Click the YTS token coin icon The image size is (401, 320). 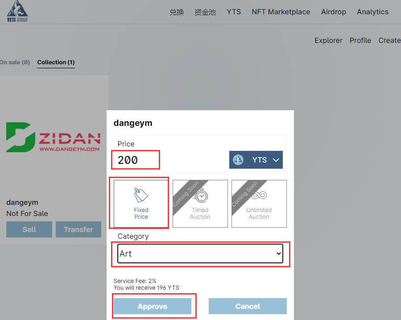(238, 160)
